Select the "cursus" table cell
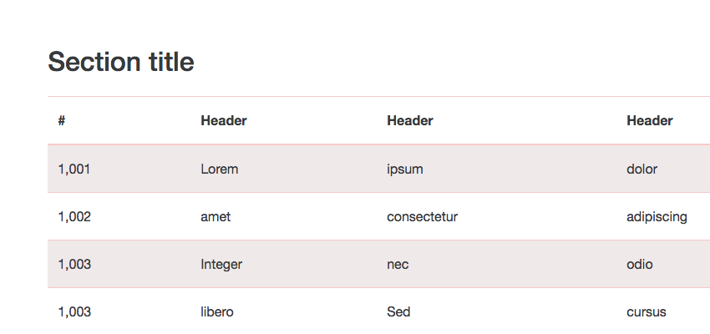 tap(647, 311)
